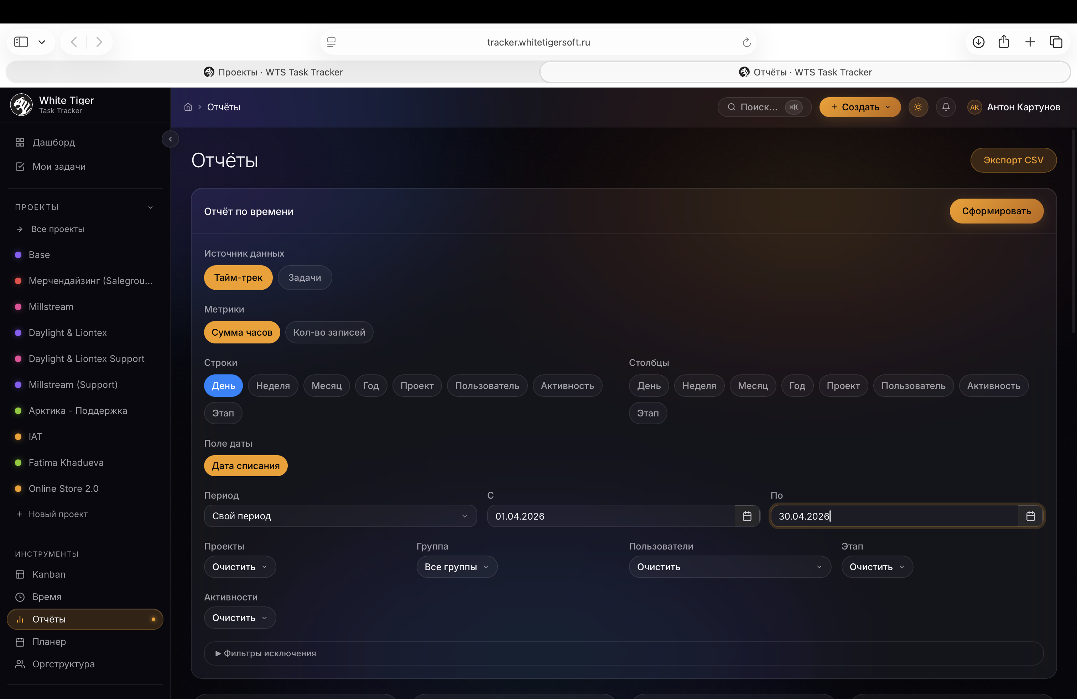Screen dimensions: 1077x699
Task: Go back with the browser arrow
Action: tap(74, 42)
